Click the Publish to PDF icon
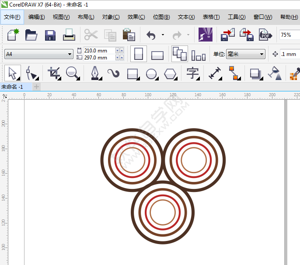Image resolution: width=300 pixels, height=265 pixels. 265,35
